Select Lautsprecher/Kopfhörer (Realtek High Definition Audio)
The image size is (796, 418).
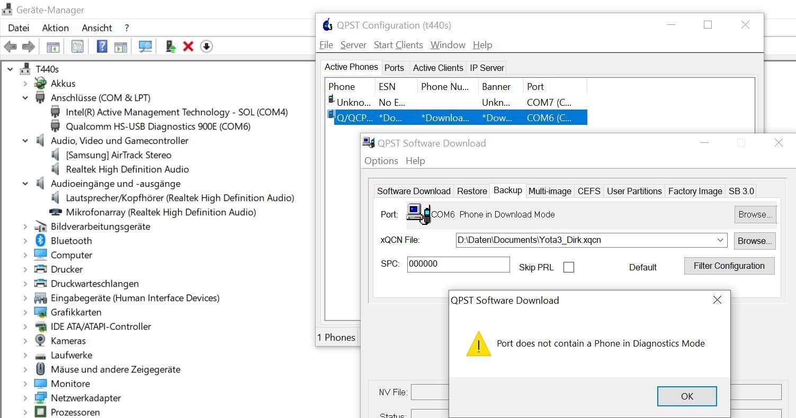coord(180,198)
